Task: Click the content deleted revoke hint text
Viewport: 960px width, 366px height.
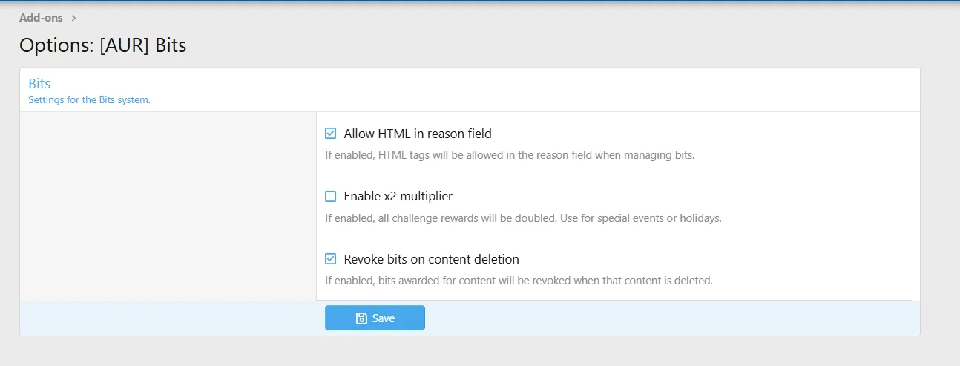Action: click(519, 281)
